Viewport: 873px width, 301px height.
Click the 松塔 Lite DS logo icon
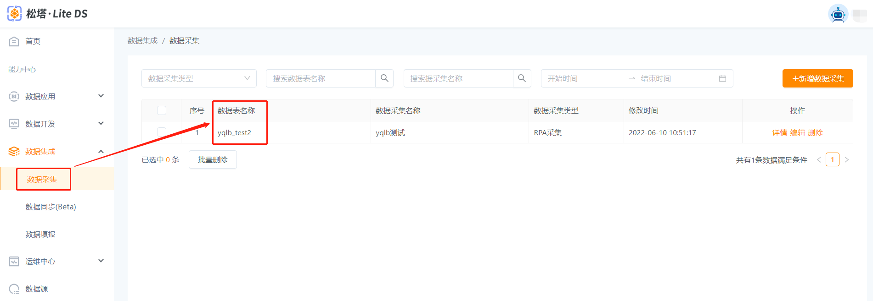pos(14,14)
